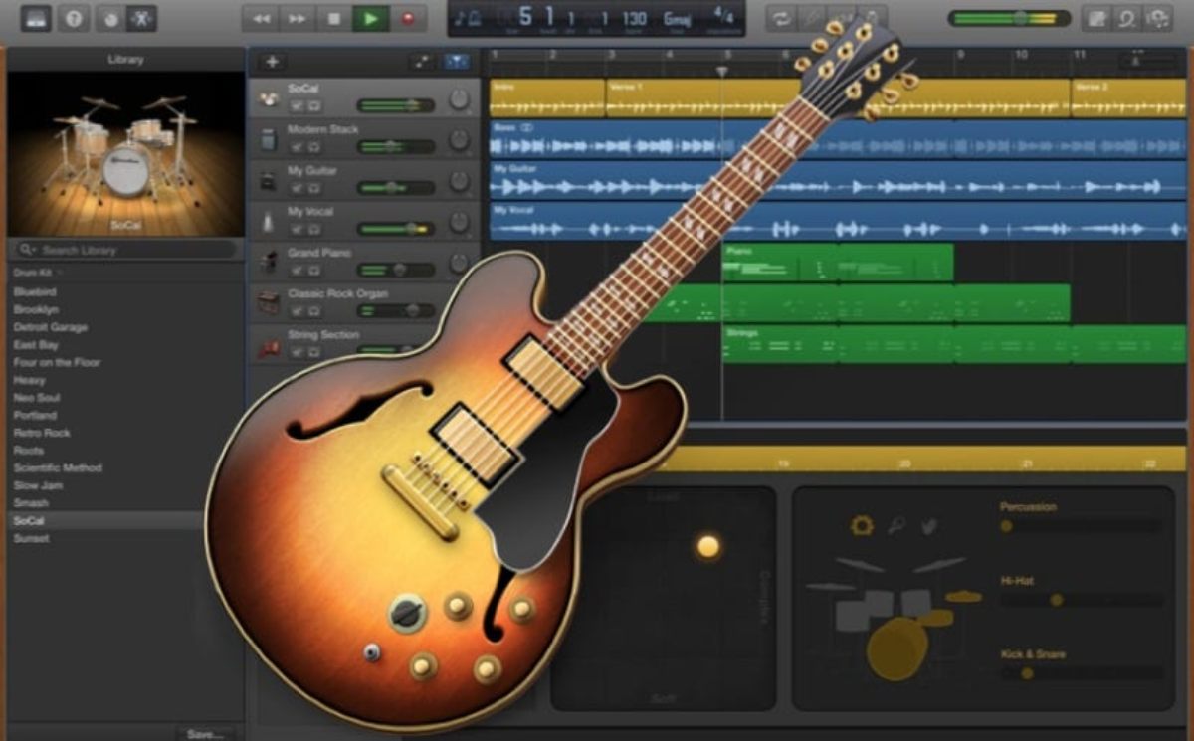Click the icon left of the blue filter button

tap(422, 62)
